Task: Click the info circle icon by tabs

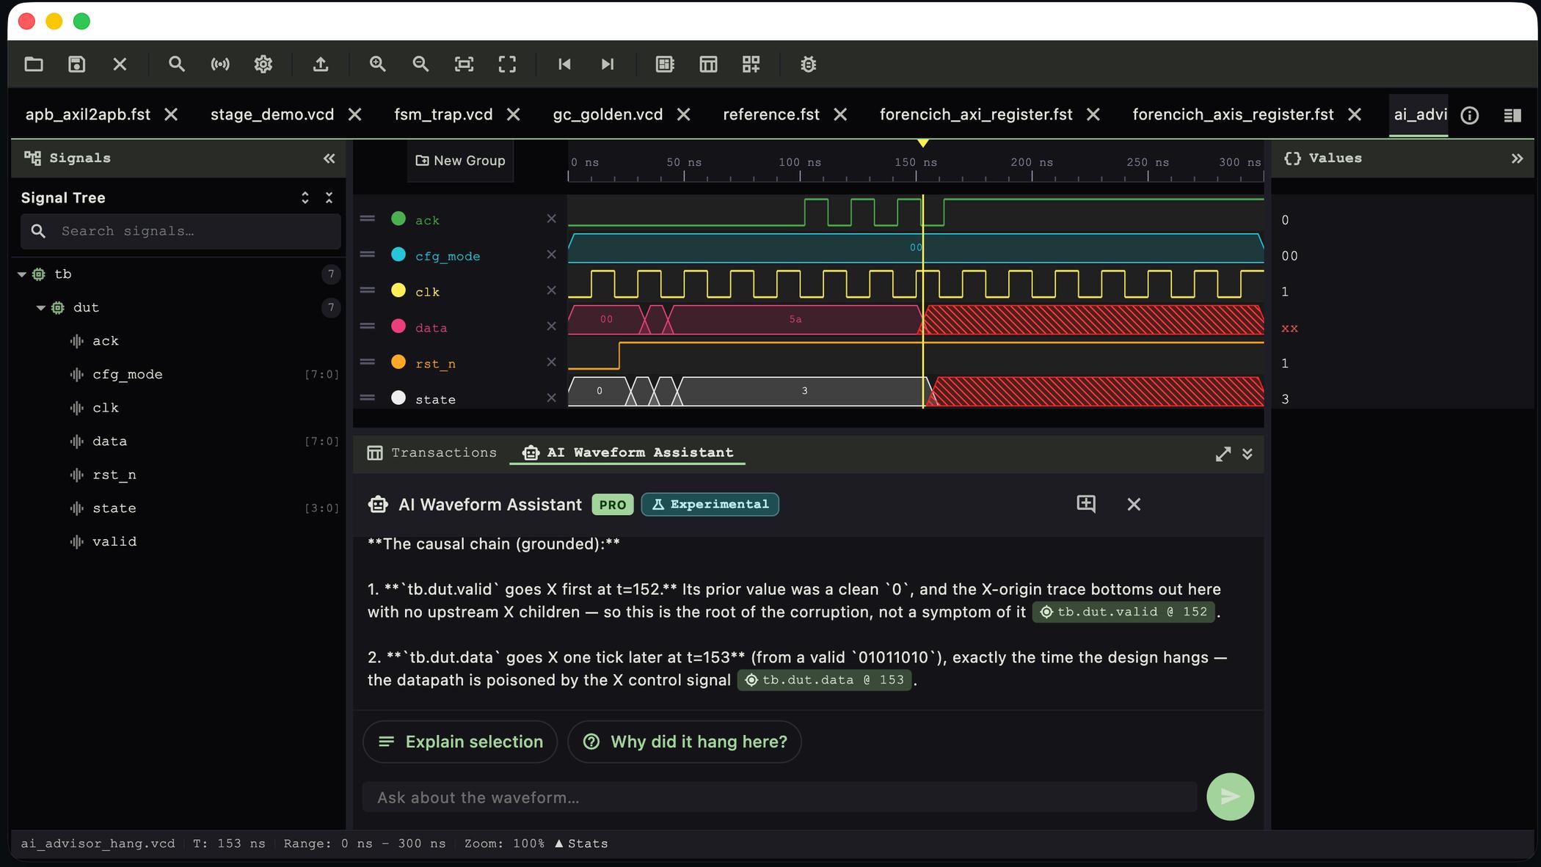Action: point(1470,115)
